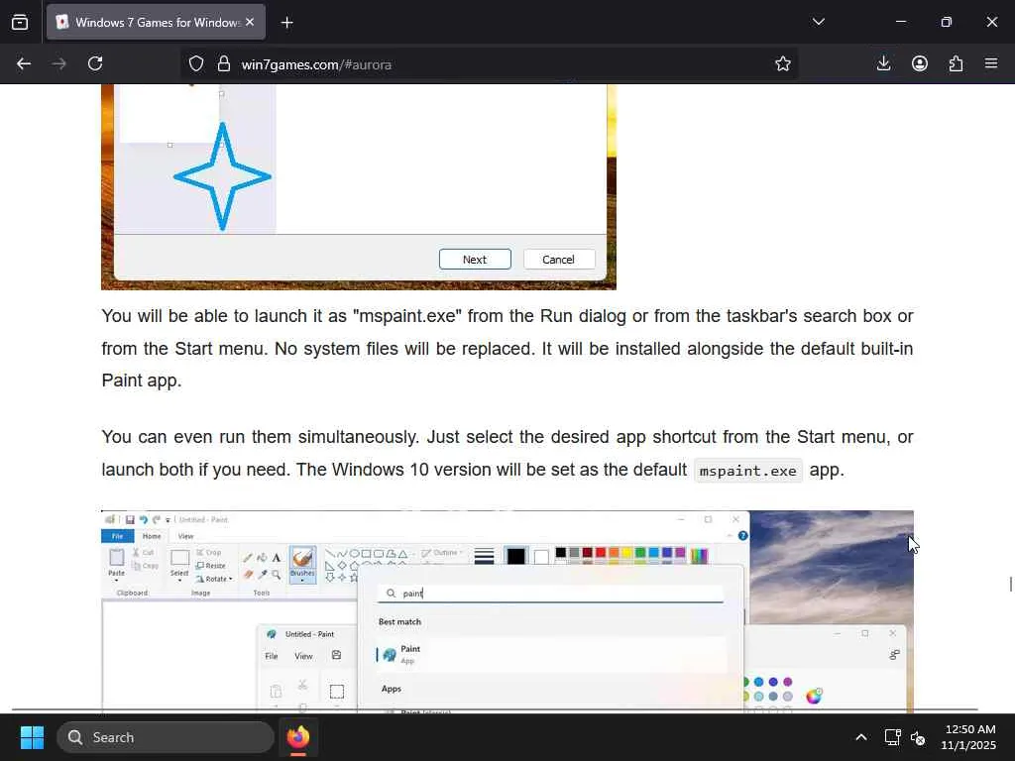The image size is (1015, 761).
Task: Click View menu in Untitled - Paint window
Action: pos(303,656)
